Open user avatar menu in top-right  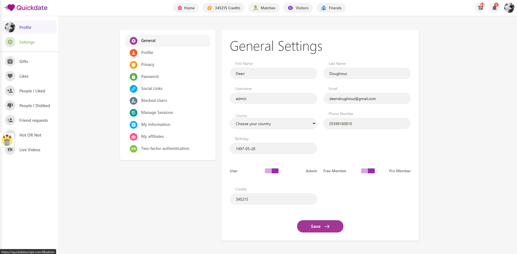point(509,8)
